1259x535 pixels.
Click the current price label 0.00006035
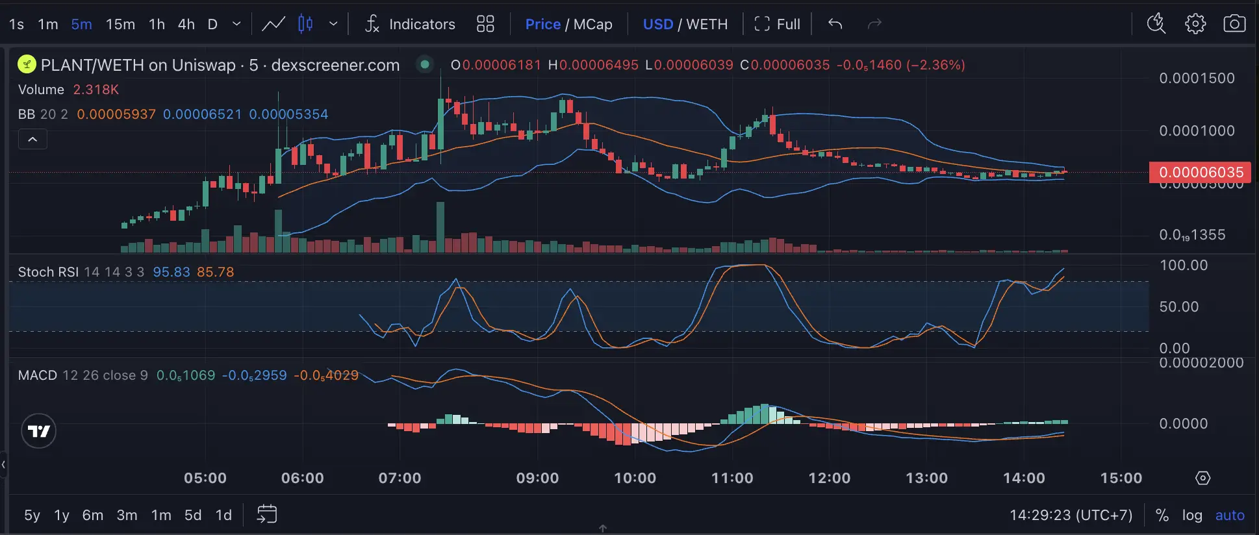[x=1201, y=172]
